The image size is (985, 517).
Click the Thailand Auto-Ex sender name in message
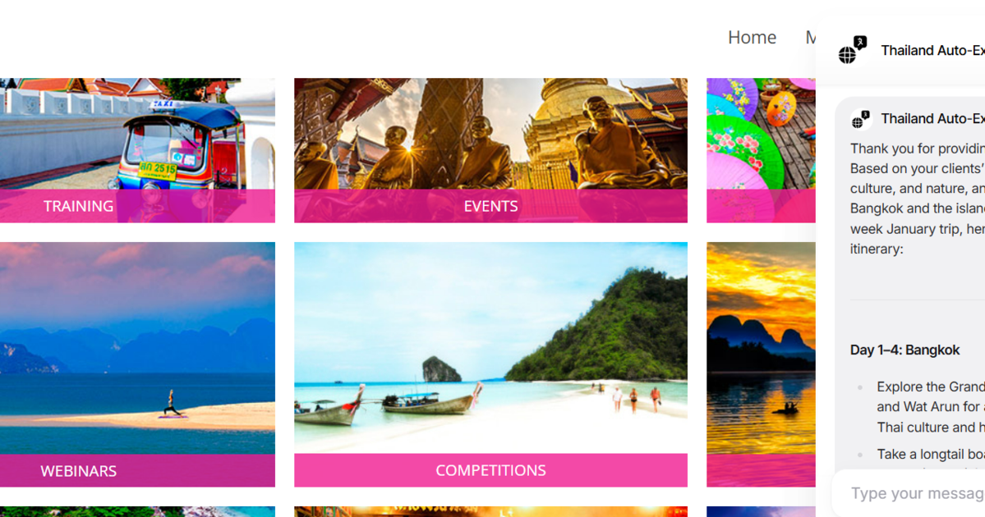point(933,119)
